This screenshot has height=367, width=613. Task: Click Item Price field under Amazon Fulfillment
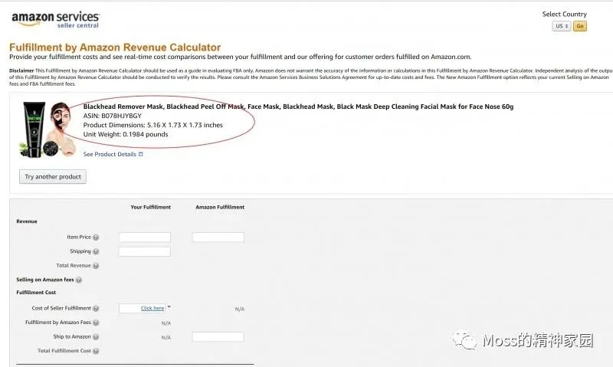pyautogui.click(x=218, y=237)
